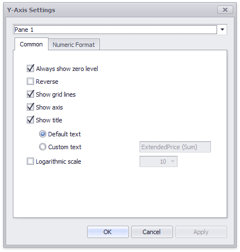Choose the Custom text radio option
Viewport: 240px width, 252px height.
(42, 147)
